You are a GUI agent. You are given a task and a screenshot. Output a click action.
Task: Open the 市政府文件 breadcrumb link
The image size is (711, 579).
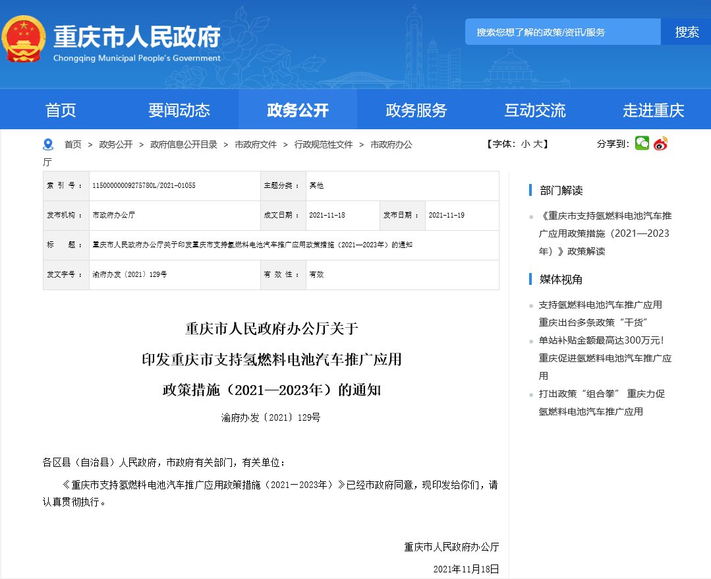tap(256, 144)
